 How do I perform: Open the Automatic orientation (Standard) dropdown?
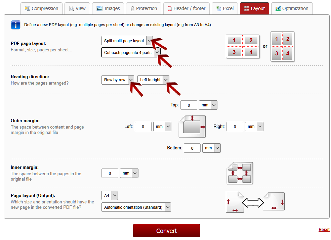click(x=136, y=207)
